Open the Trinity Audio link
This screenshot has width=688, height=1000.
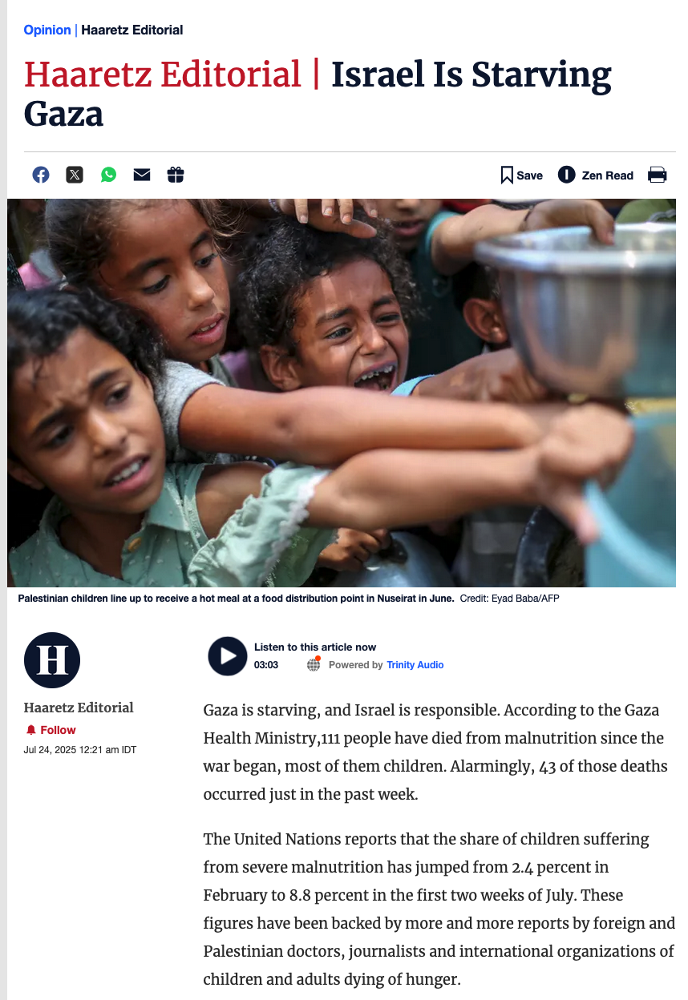point(415,665)
